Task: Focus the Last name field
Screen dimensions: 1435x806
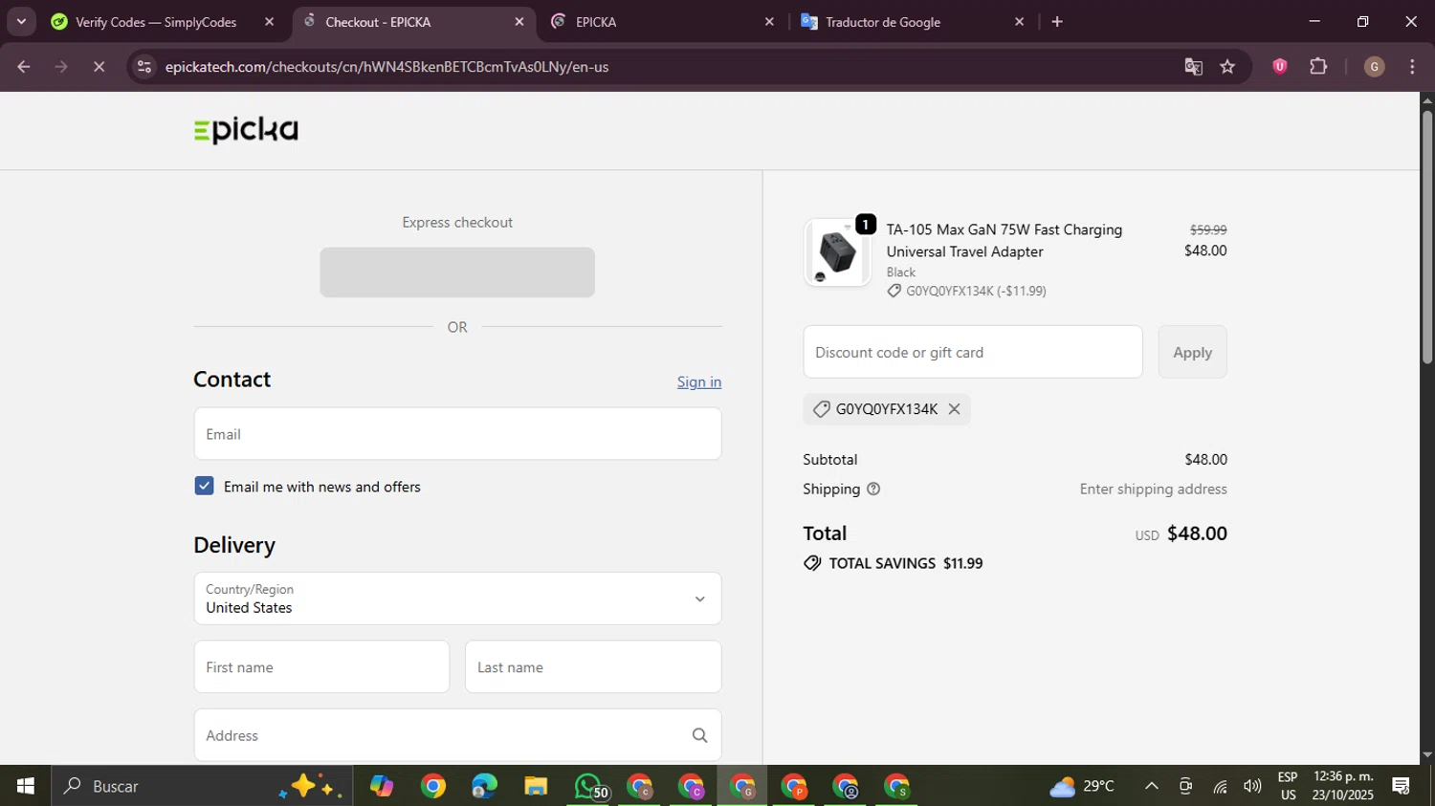Action: pos(593,667)
